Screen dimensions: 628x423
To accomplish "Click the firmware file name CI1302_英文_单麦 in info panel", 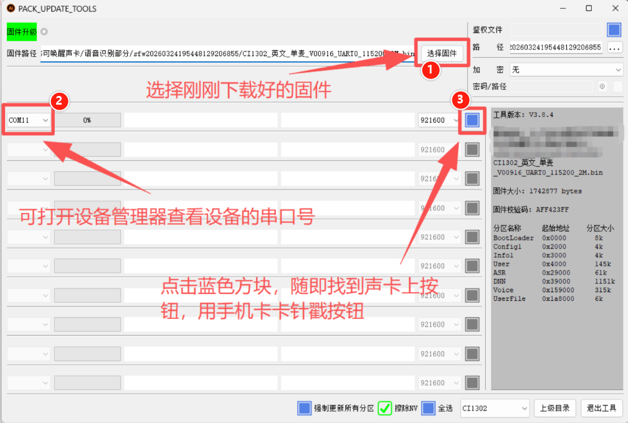I will click(523, 163).
